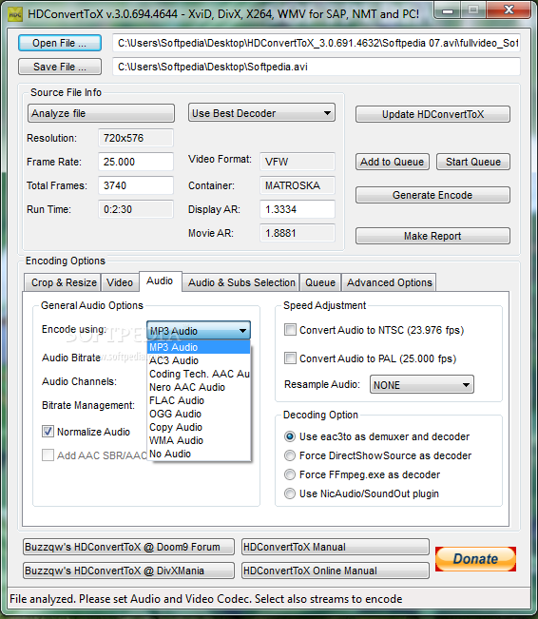Open the Advanced Options tab
Viewport: 538px width, 619px height.
(389, 282)
